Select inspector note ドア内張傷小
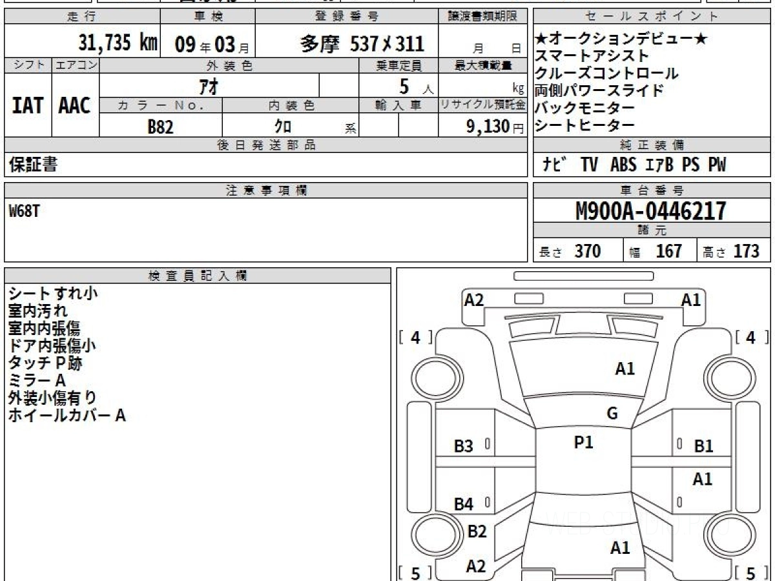 52,346
